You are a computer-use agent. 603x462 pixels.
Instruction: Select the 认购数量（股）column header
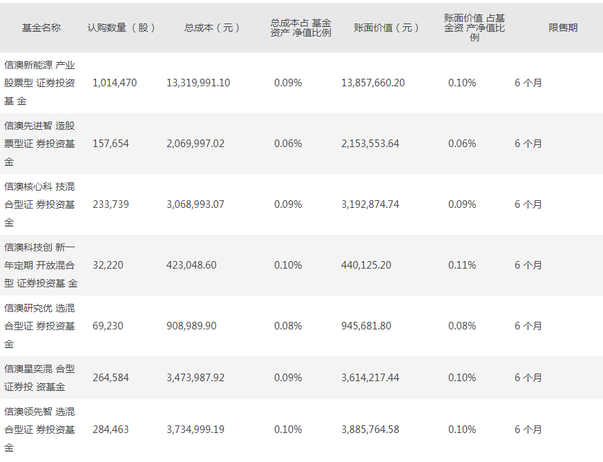point(122,28)
